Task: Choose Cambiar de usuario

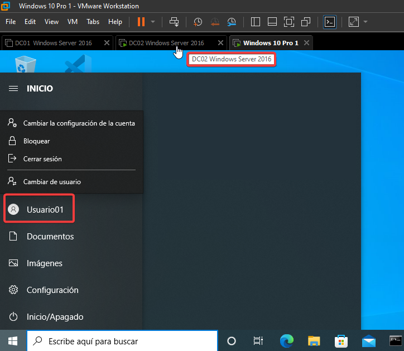Action: coord(51,182)
